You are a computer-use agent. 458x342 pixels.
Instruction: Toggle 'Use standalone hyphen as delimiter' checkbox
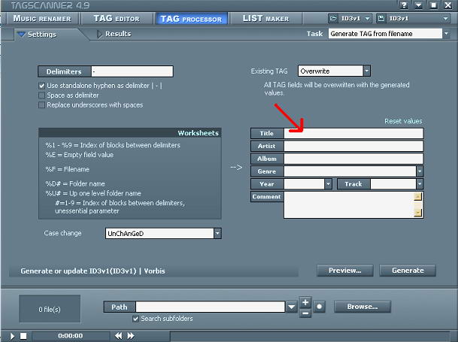42,86
